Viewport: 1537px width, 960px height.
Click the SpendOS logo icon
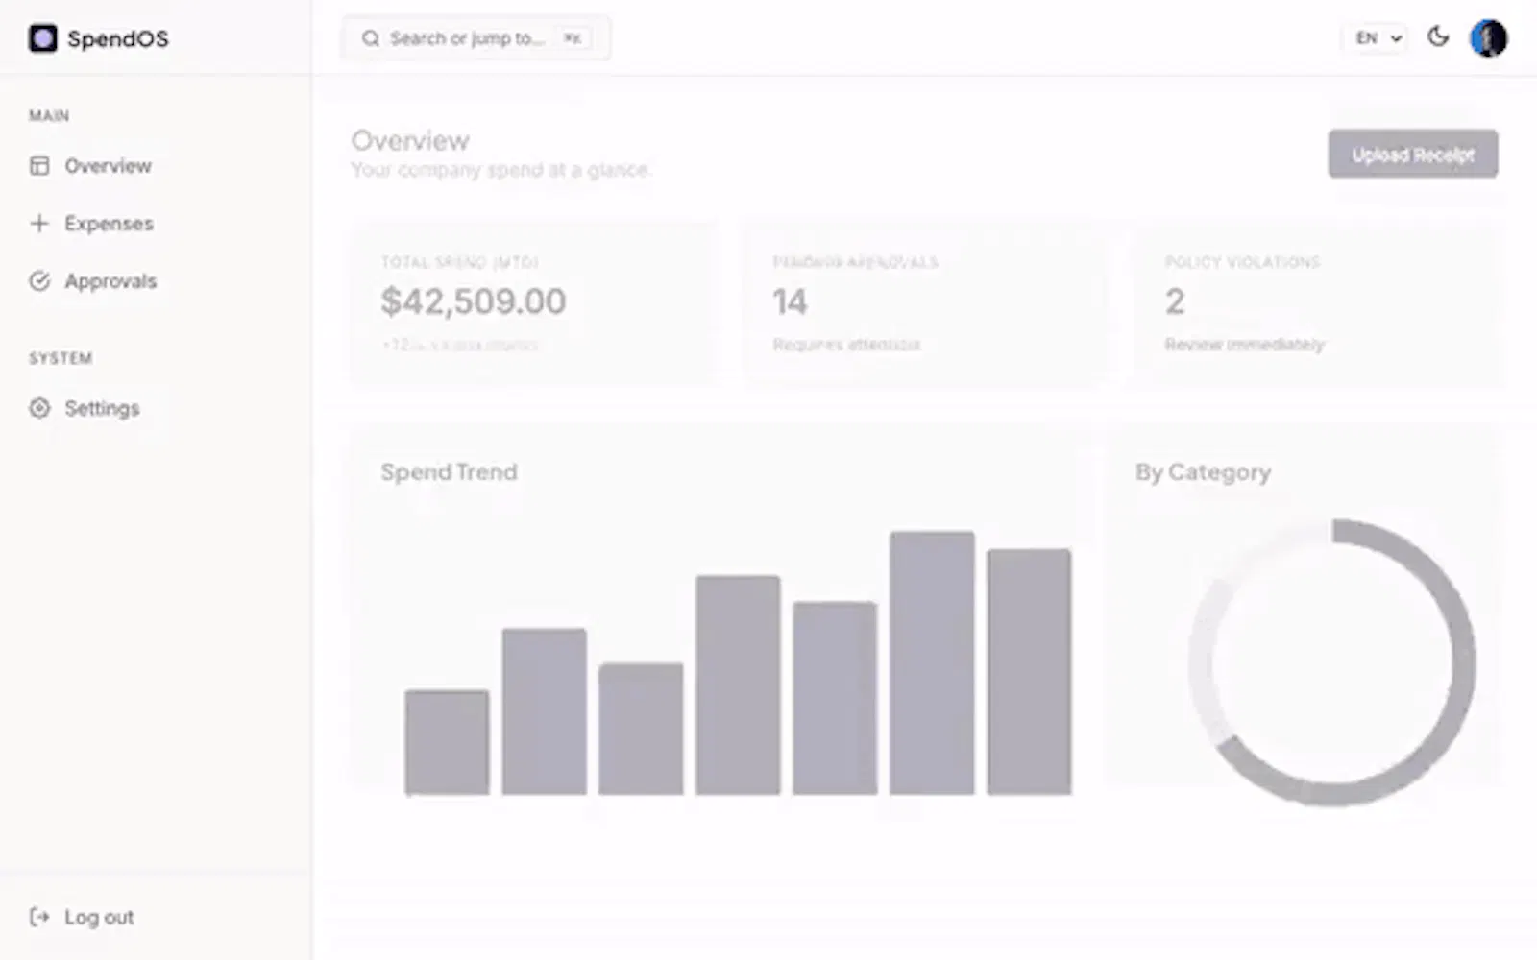click(x=42, y=38)
